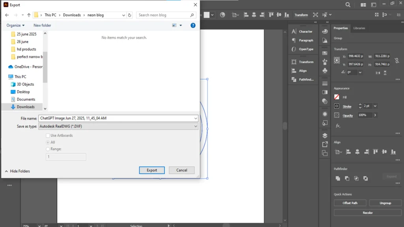Click the fx effects icon in Appearance

(x=338, y=126)
